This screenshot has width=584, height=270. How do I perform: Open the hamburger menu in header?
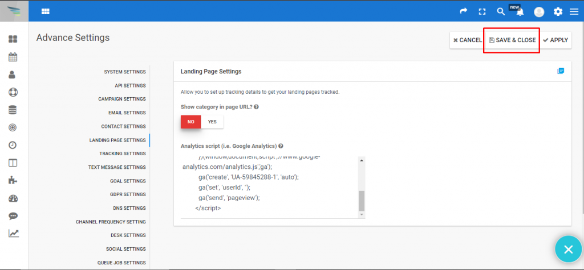574,12
